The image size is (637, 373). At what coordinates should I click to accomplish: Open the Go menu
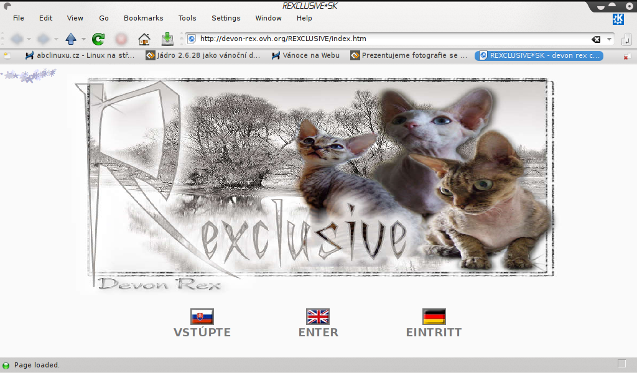coord(104,18)
